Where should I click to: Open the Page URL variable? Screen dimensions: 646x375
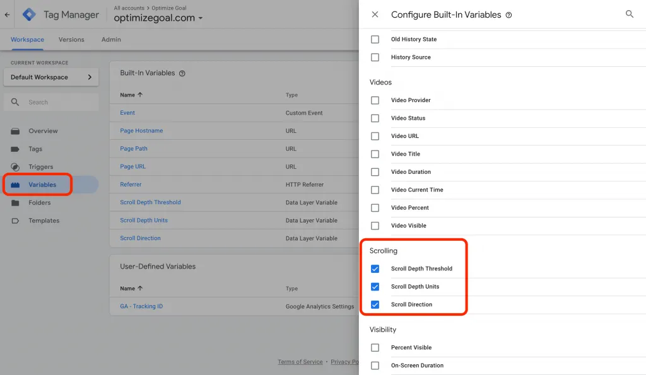[132, 166]
